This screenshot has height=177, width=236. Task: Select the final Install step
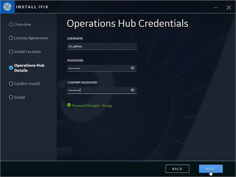pos(17,97)
